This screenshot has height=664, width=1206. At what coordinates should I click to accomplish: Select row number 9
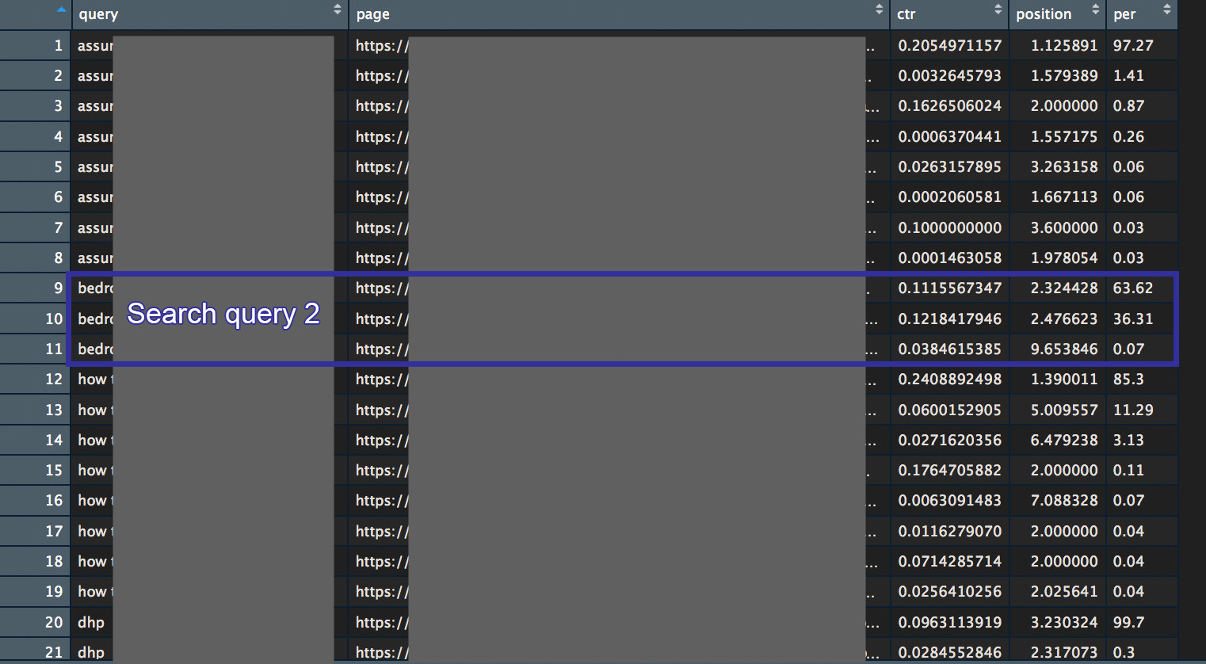click(x=58, y=288)
